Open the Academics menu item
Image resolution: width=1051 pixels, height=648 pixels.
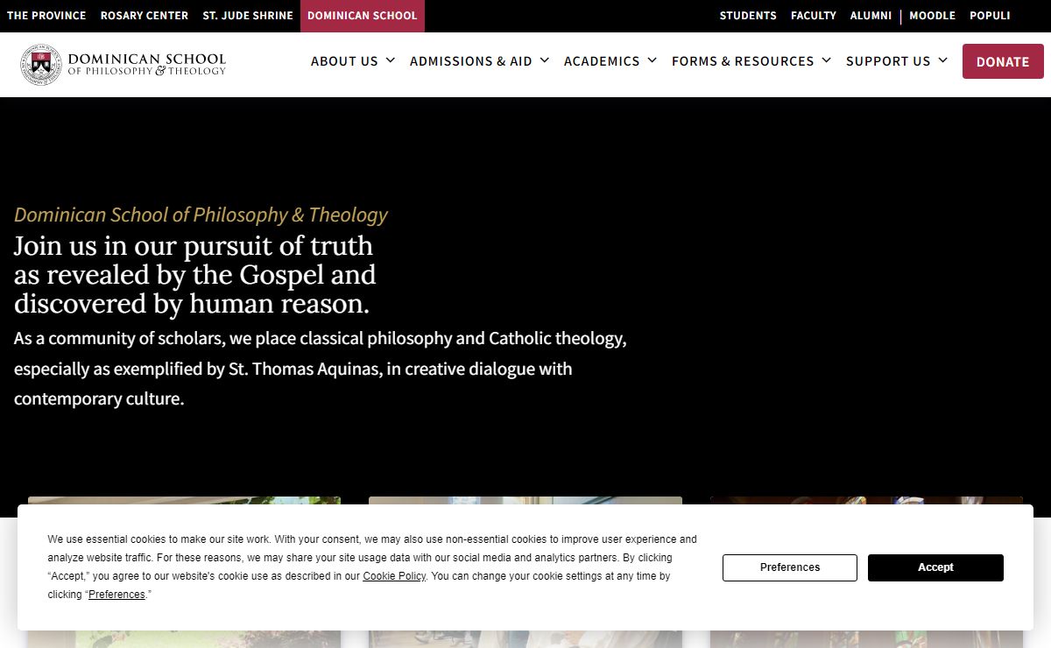pos(602,61)
